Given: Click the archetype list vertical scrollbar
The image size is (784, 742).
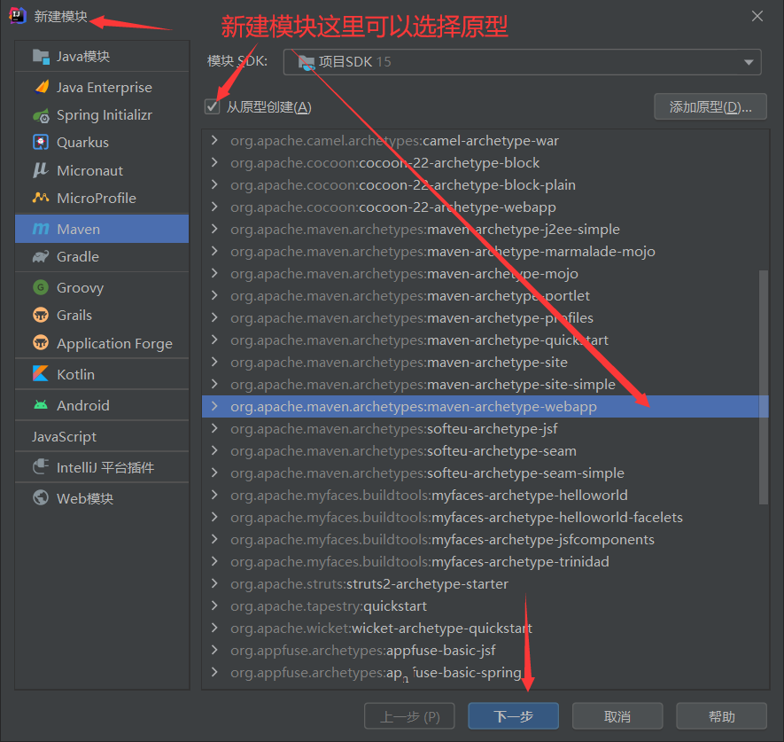Looking at the screenshot, I should (x=763, y=387).
